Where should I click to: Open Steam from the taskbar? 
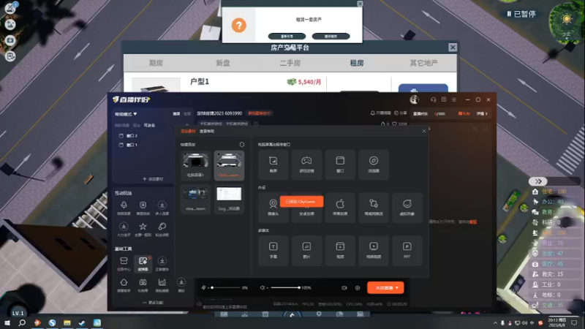pos(82,323)
